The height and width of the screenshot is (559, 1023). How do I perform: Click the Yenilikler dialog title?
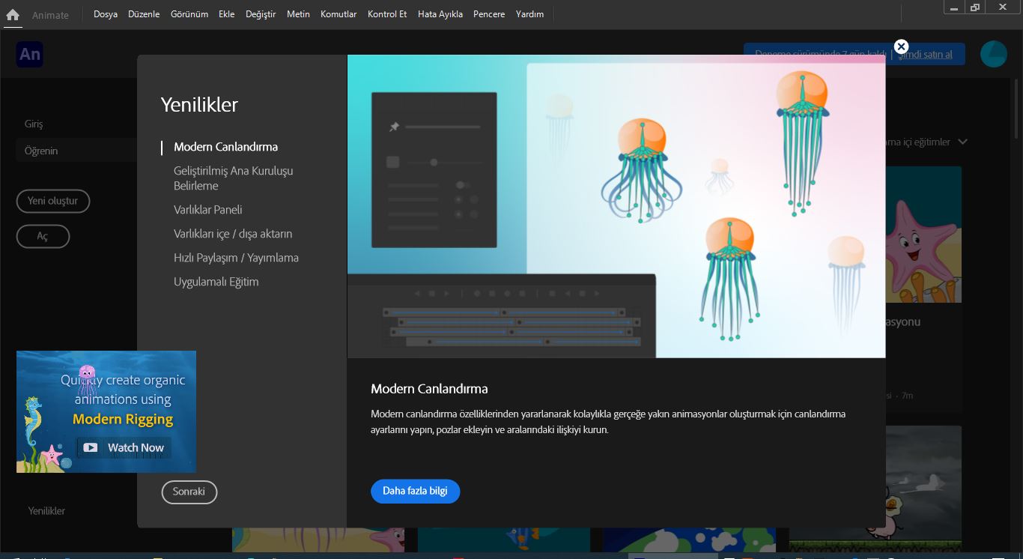tap(199, 105)
